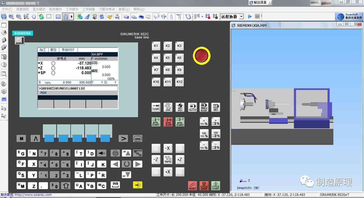Toggle the K3 machine key
The height and width of the screenshot is (198, 364).
click(179, 46)
